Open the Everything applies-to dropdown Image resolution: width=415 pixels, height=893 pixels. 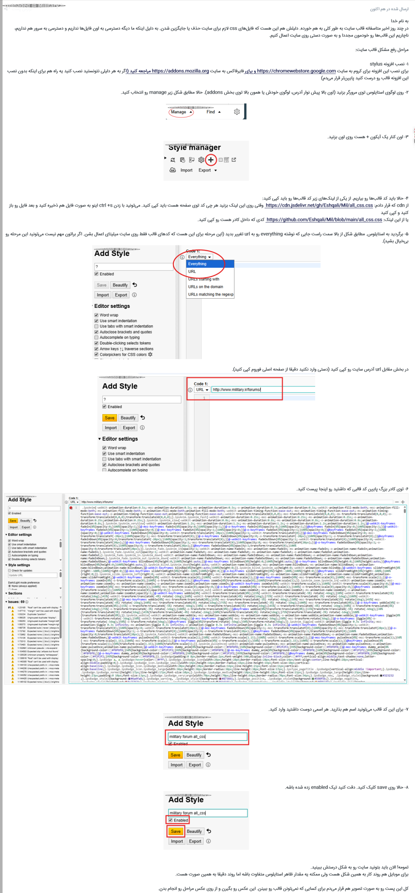pos(200,257)
